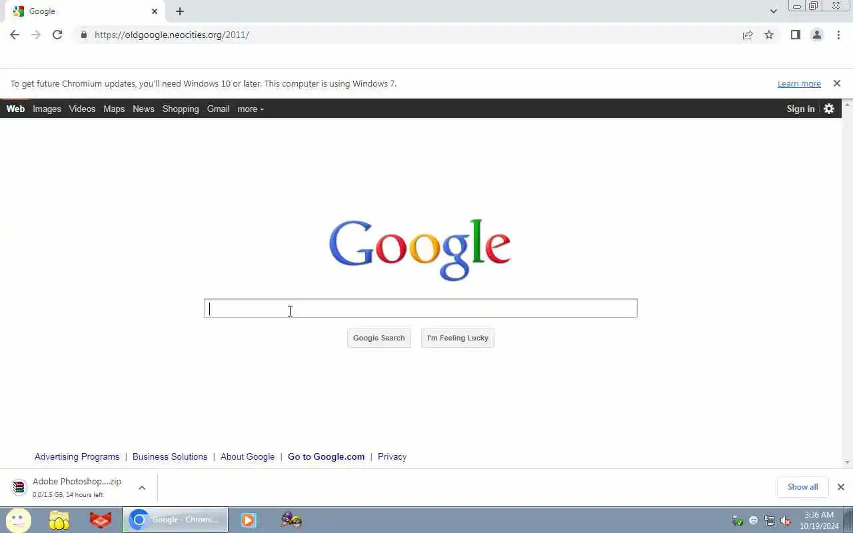This screenshot has width=853, height=533.
Task: Share this page icon in address bar
Action: click(748, 35)
